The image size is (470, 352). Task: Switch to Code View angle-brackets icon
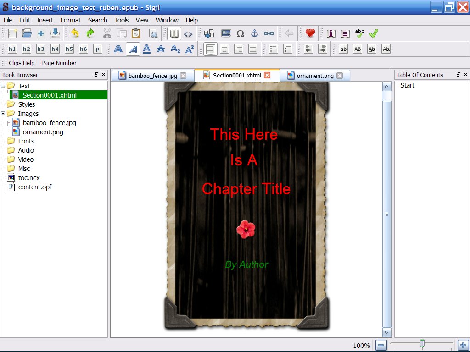click(x=188, y=34)
